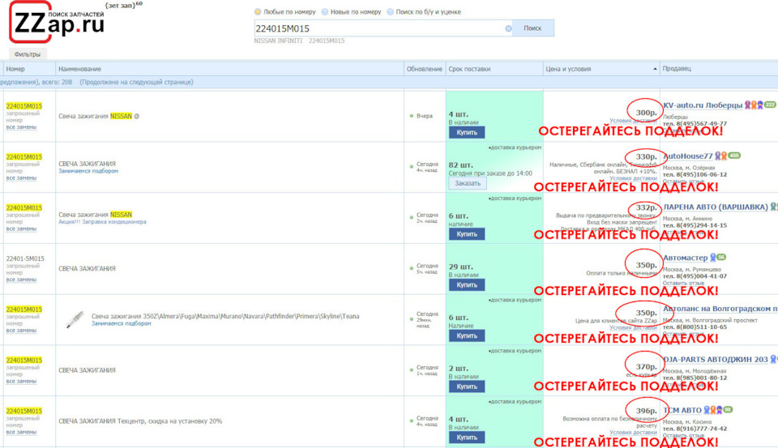Image resolution: width=778 pixels, height=448 pixels.
Task: Click the 396р. price
Action: [647, 411]
